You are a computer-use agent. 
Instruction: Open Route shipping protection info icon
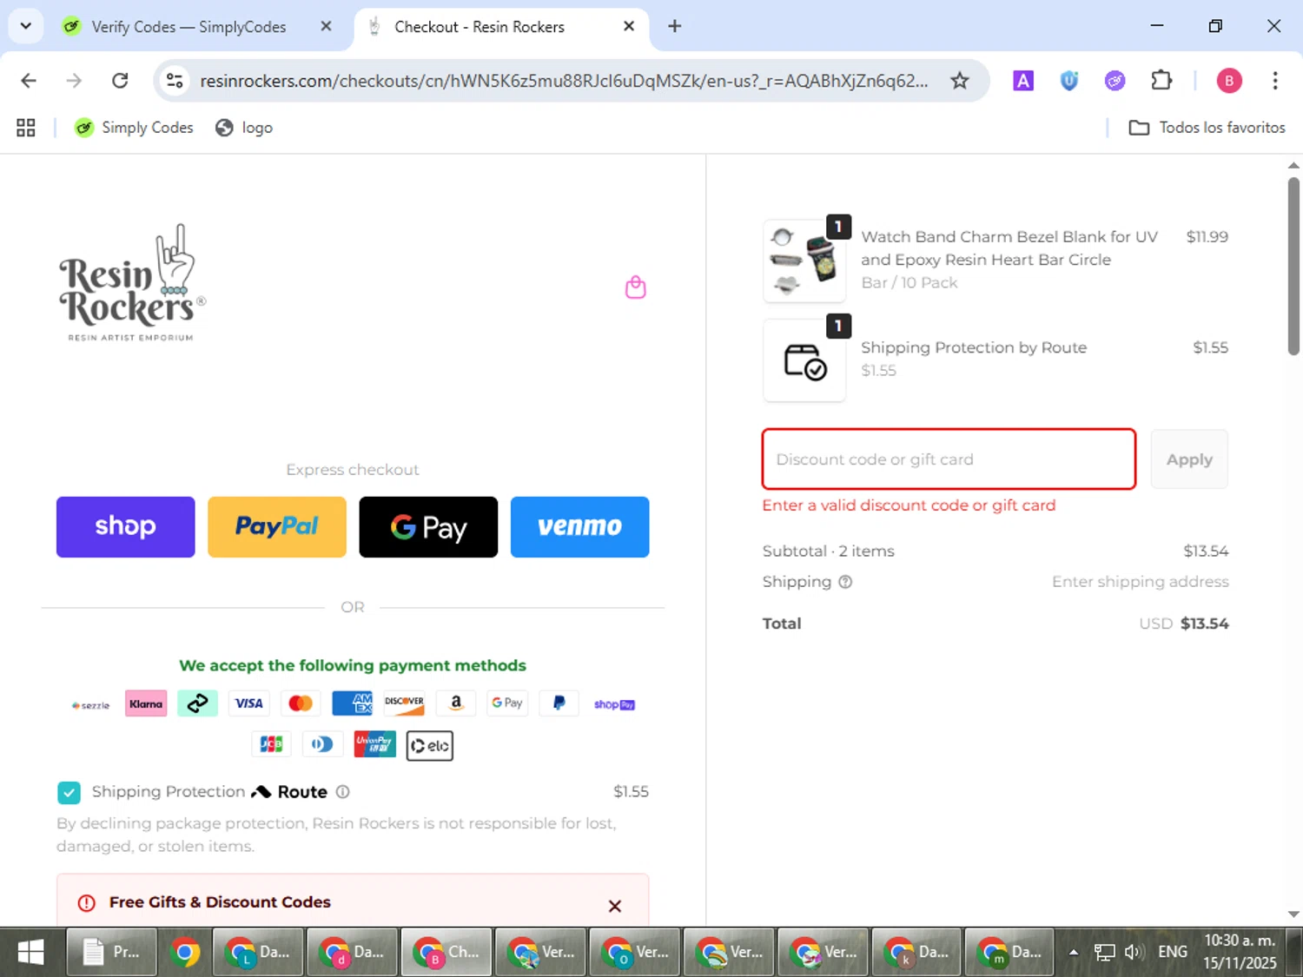coord(343,792)
